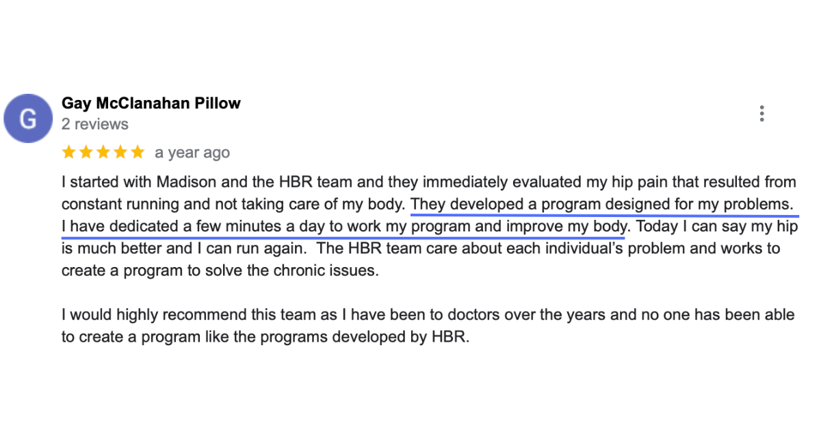Click the fourth gold rating star
Screen dimensions: 821x430
click(120, 152)
